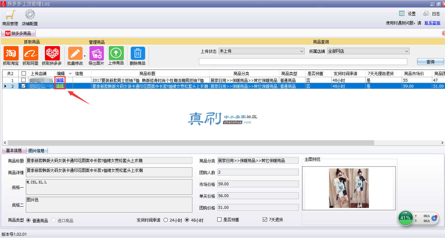The width and height of the screenshot is (445, 238).
Task: Click the 55 market price cell
Action: click(x=417, y=80)
